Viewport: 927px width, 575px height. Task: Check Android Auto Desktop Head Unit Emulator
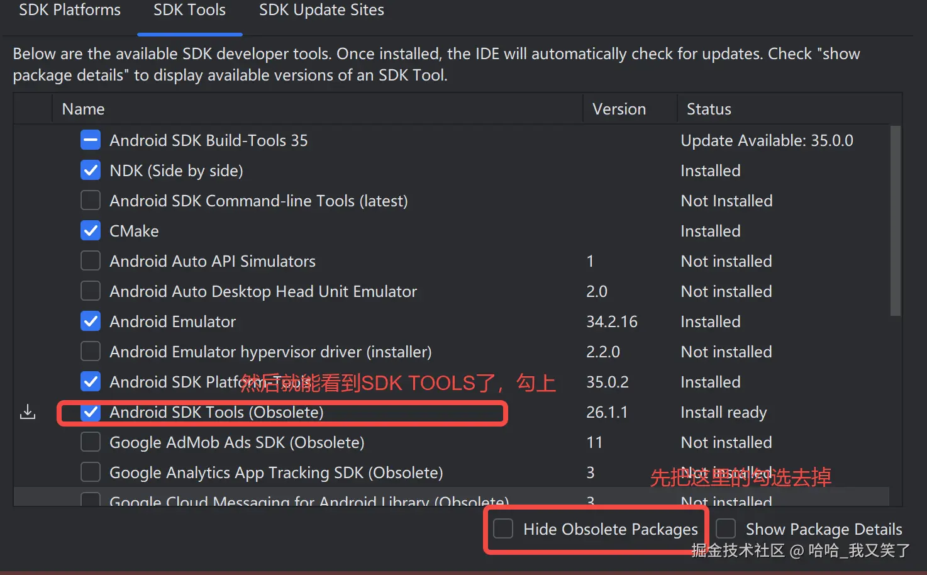click(91, 291)
